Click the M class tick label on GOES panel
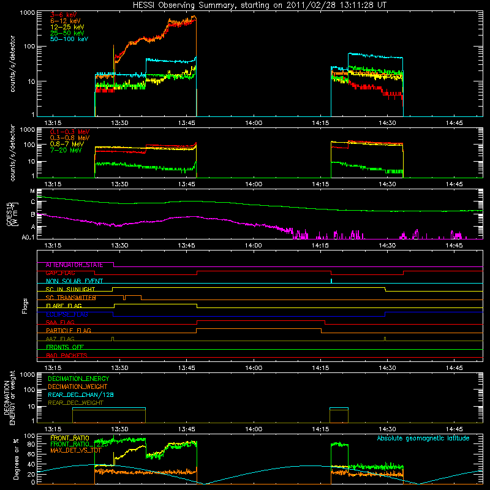 pyautogui.click(x=32, y=191)
